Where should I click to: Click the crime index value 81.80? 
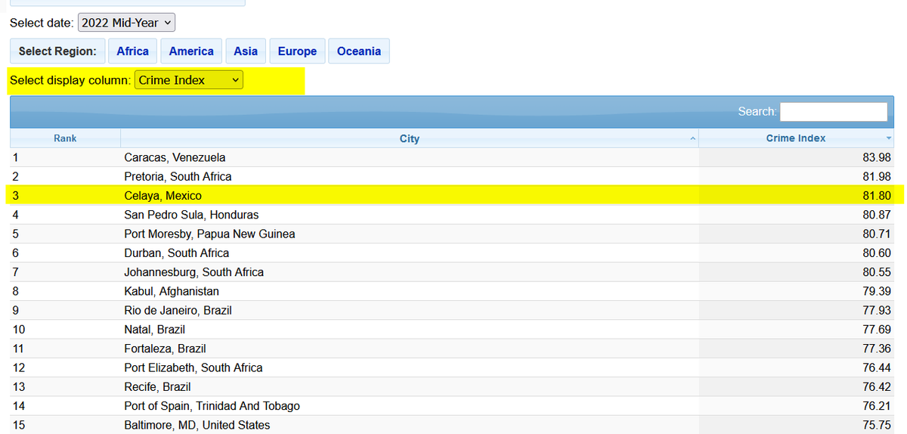click(876, 196)
